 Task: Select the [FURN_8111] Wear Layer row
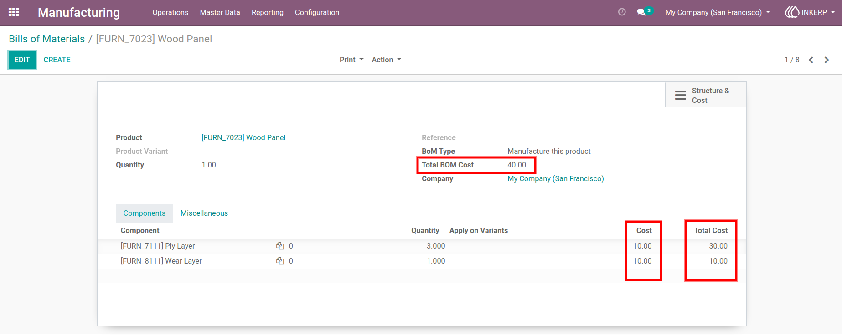point(422,261)
